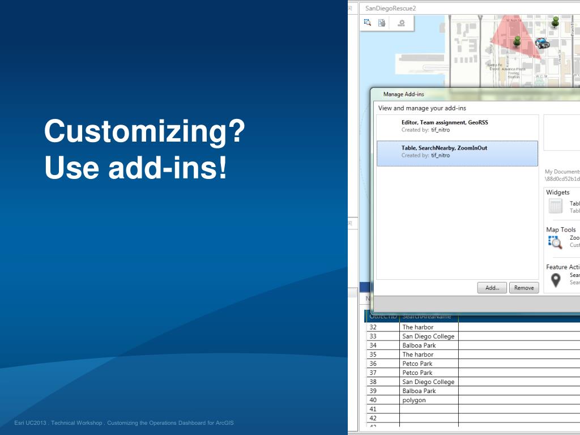580x435 pixels.
Task: Click 'San Diego College' cell in row 33
Action: tap(429, 336)
